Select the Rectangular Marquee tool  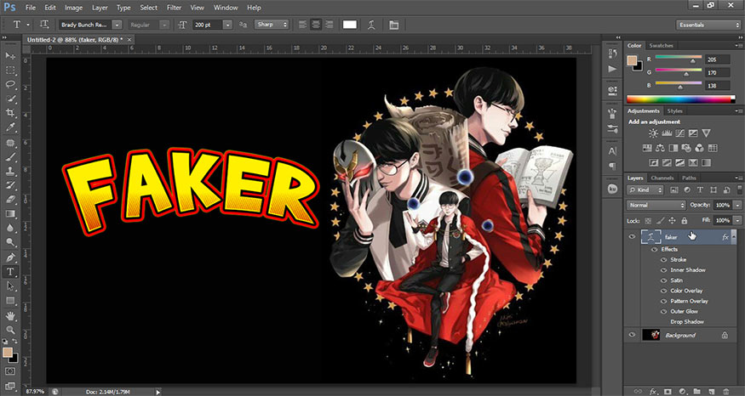click(x=10, y=71)
